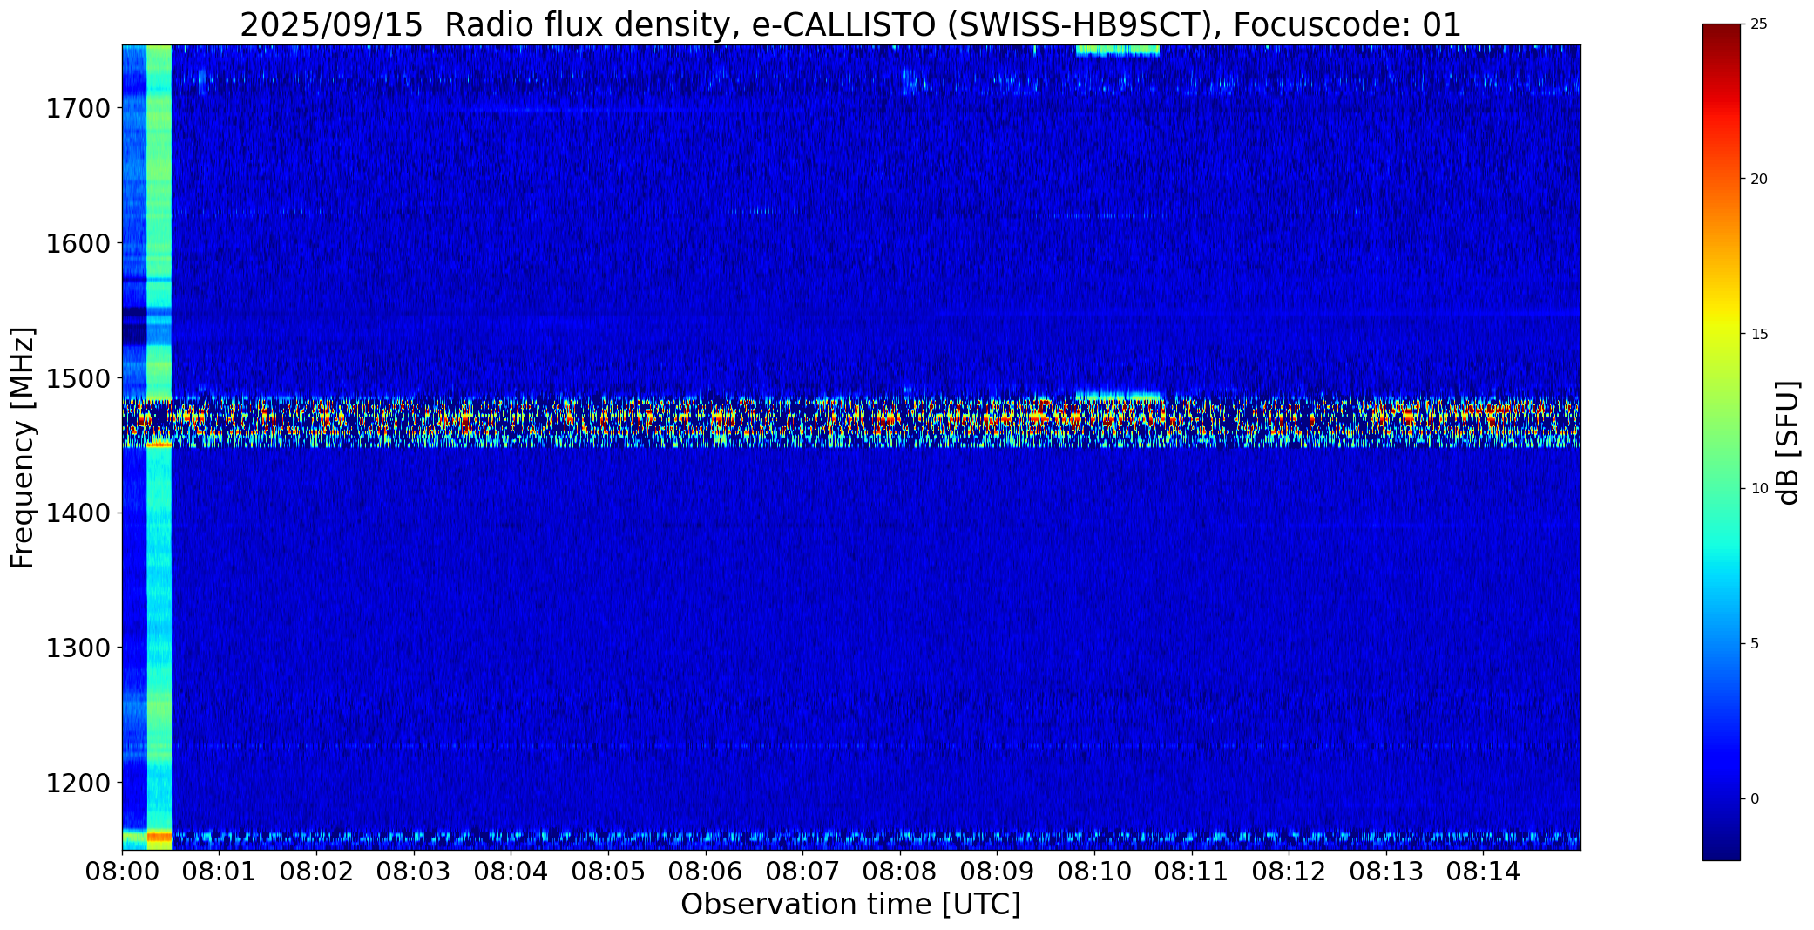
Task: Click the bright burst at the top near 08:10
Action: (x=1118, y=50)
